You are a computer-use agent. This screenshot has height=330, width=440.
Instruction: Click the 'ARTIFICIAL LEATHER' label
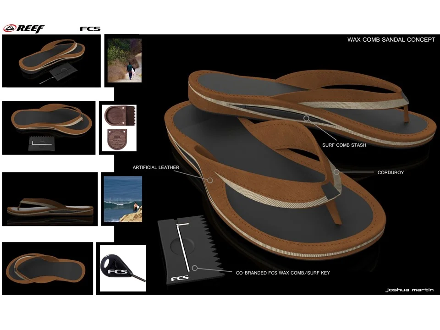click(x=156, y=167)
